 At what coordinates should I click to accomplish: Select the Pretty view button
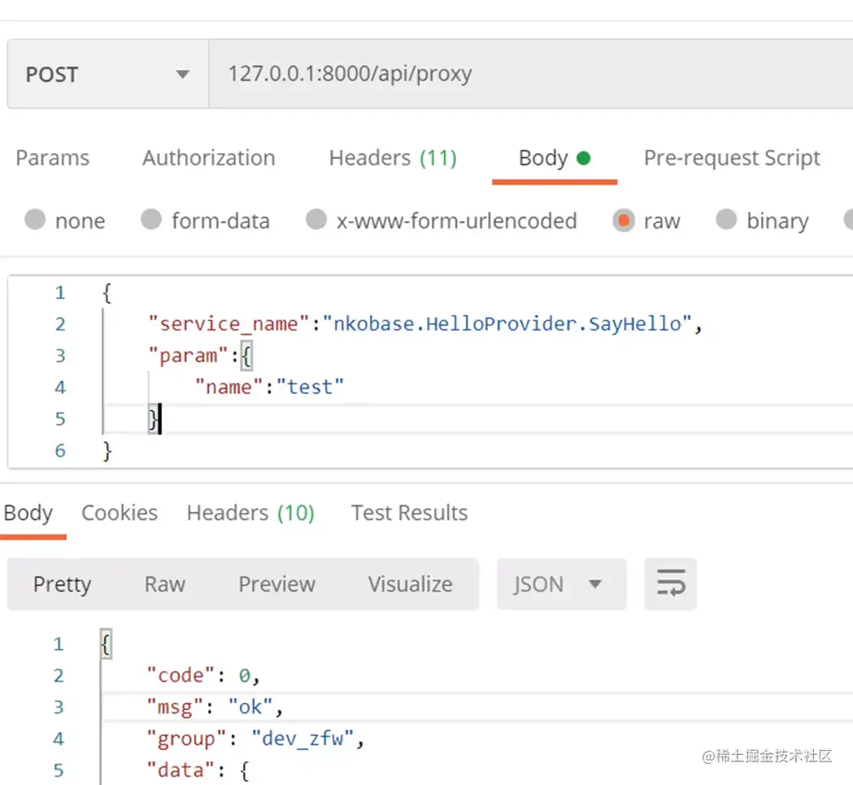[62, 584]
